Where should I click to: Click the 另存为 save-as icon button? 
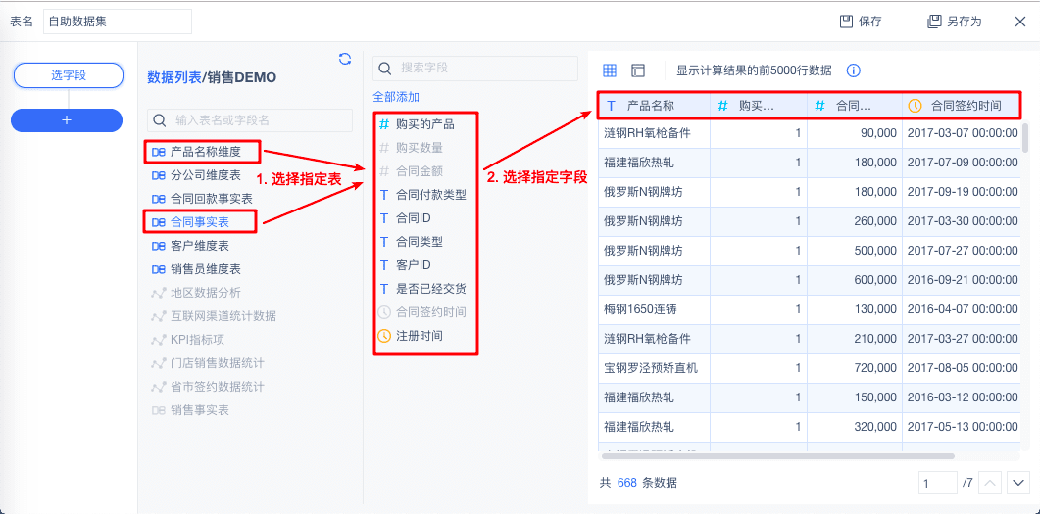[x=954, y=22]
